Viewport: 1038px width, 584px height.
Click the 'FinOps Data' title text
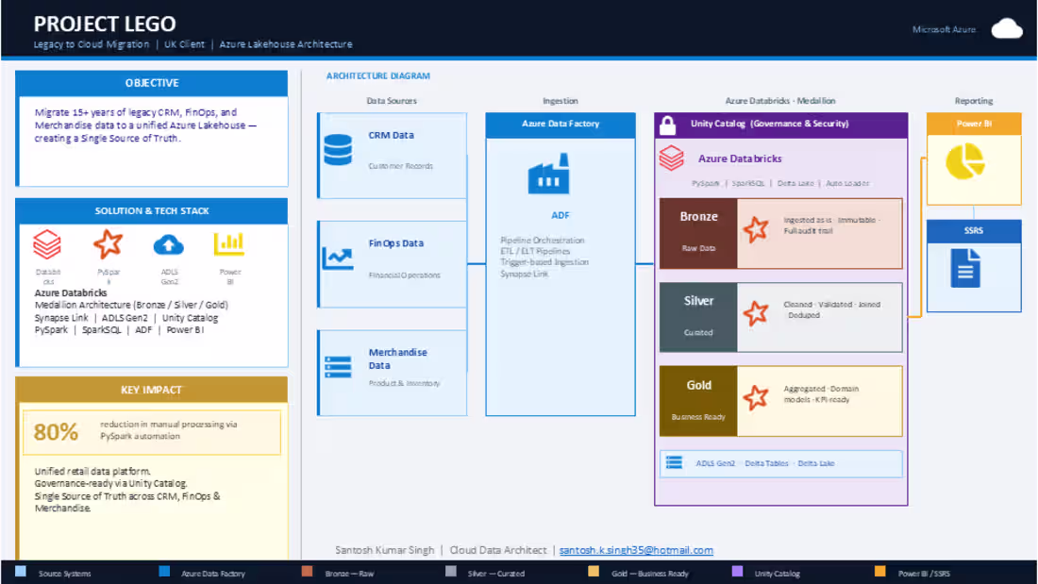point(396,243)
